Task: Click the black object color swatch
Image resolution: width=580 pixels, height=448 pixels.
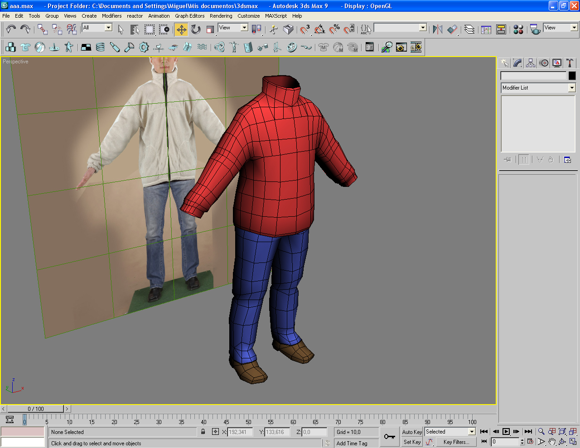Action: coord(572,76)
